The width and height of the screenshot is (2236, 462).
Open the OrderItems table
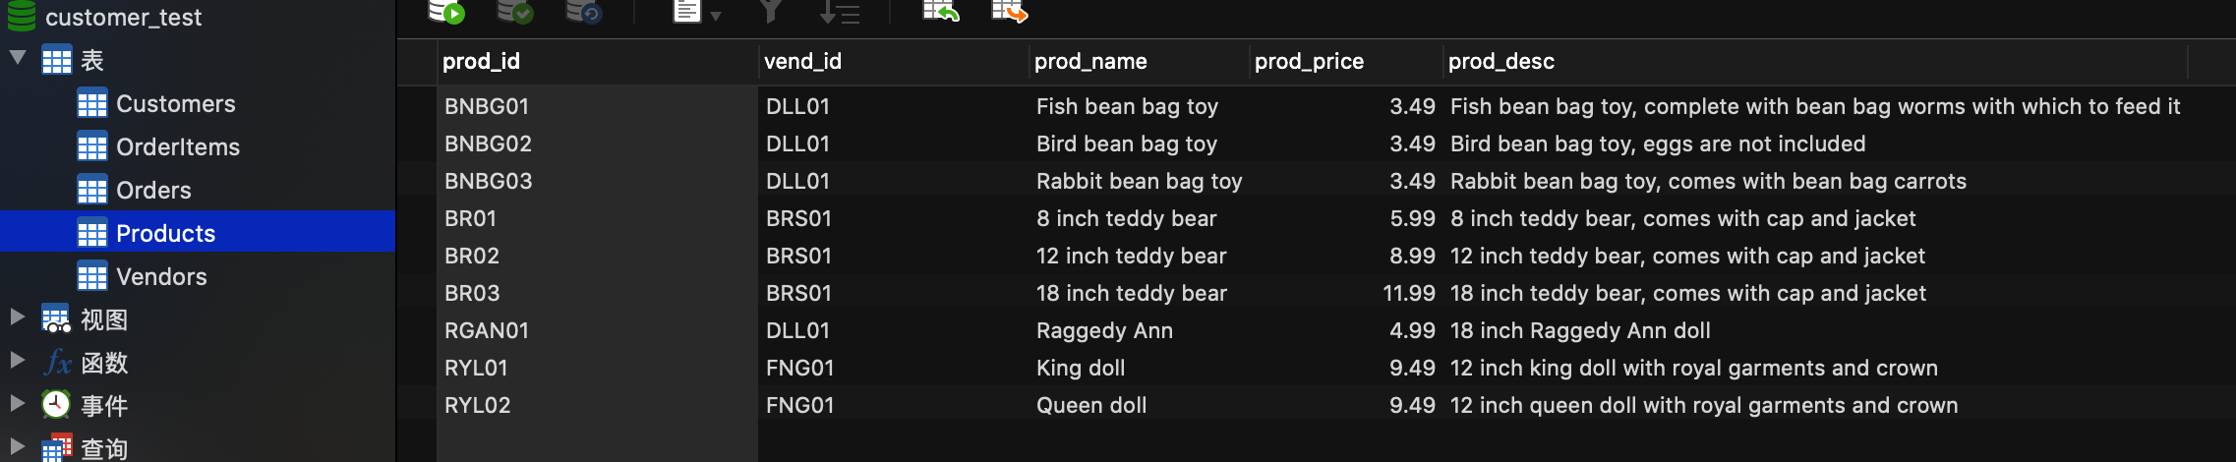(x=177, y=146)
